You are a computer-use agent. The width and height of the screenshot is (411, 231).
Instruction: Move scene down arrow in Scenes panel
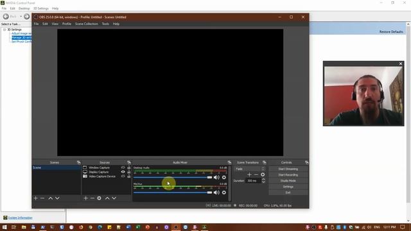pos(57,198)
